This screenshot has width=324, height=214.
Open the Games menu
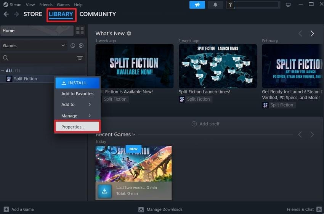click(63, 5)
